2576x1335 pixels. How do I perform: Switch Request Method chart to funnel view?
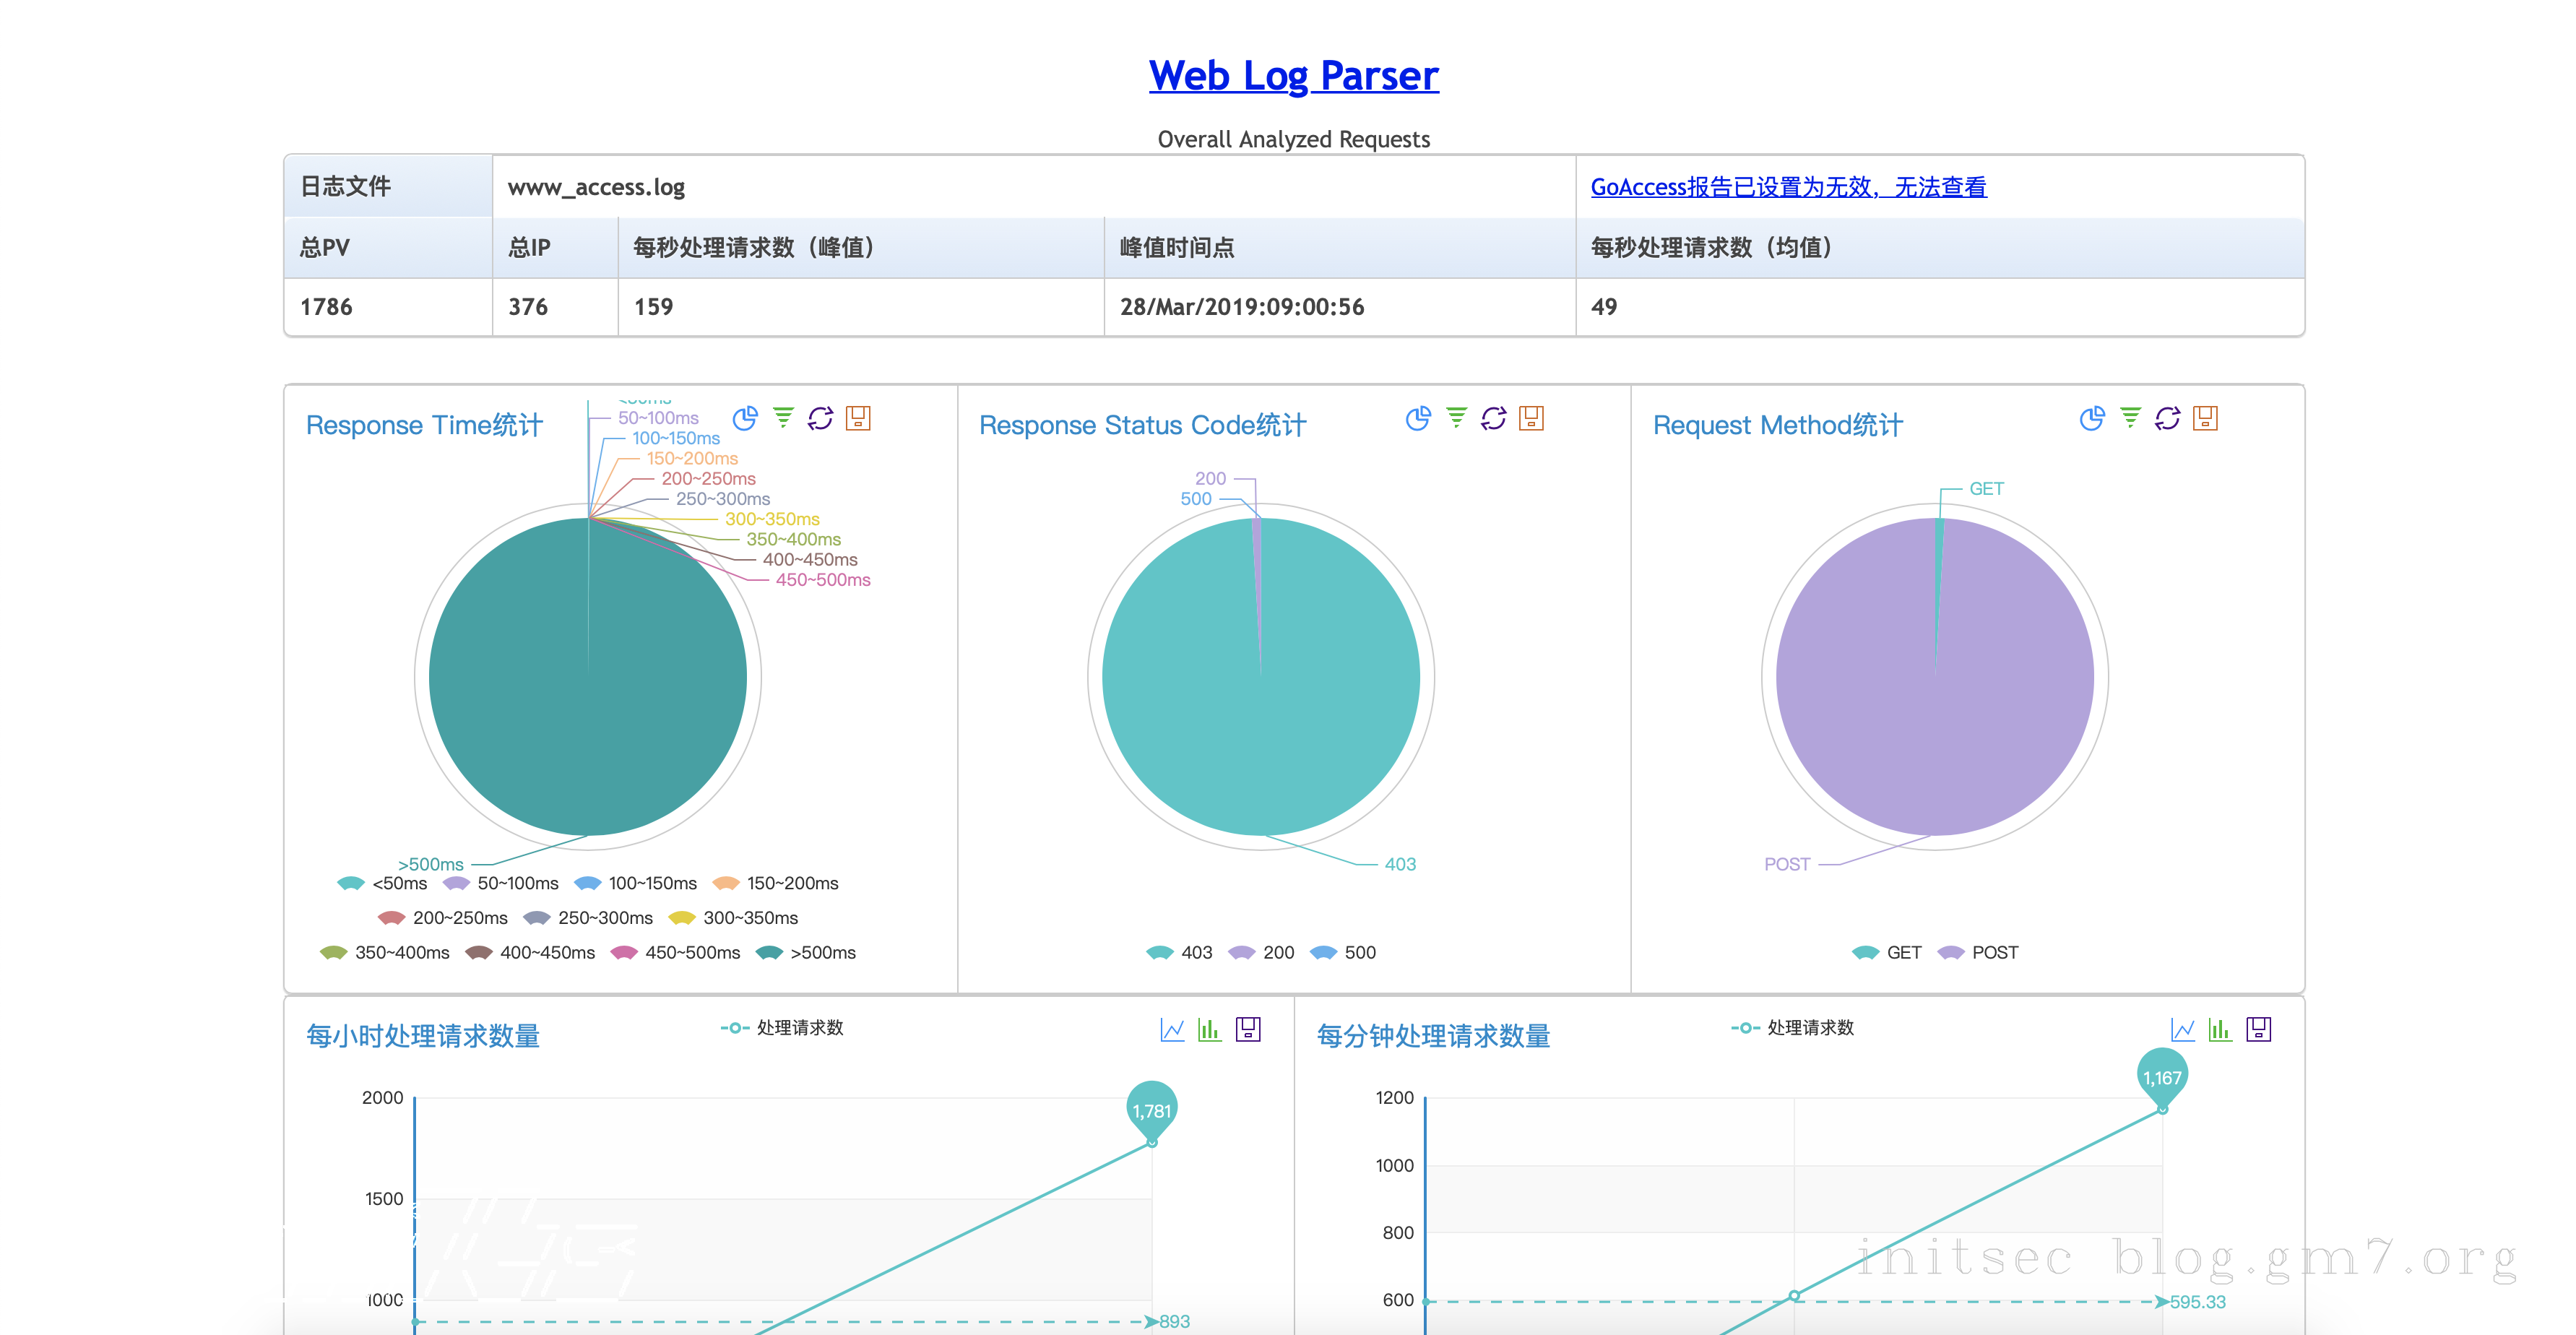(2130, 418)
